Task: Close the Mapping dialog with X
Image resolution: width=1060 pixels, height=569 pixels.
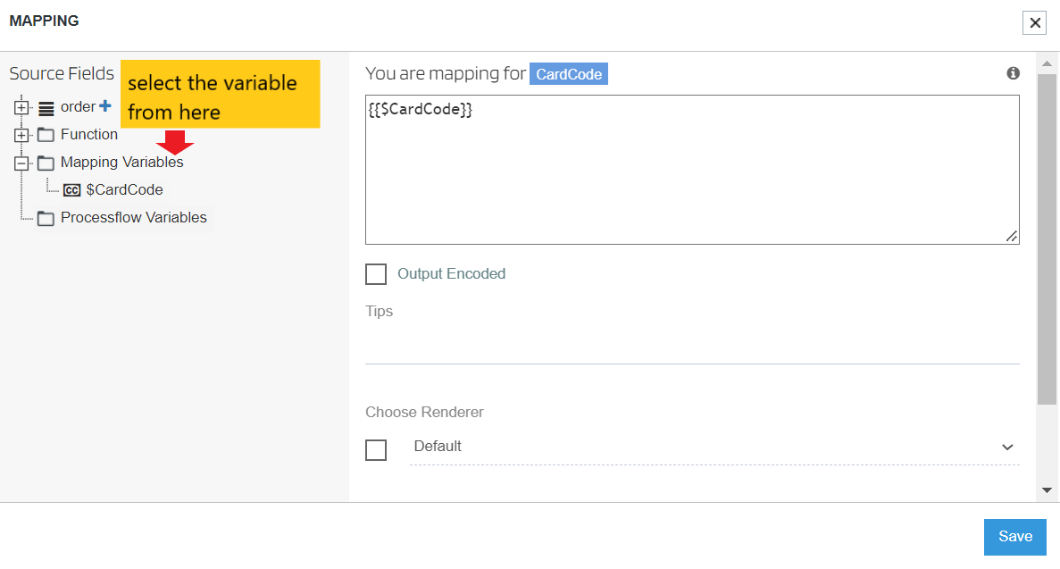Action: [x=1034, y=23]
